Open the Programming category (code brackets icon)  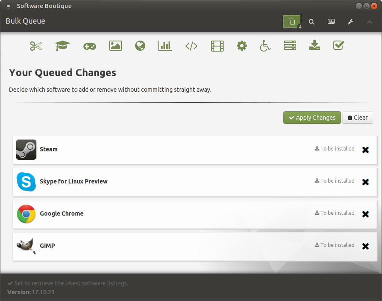[x=191, y=46]
